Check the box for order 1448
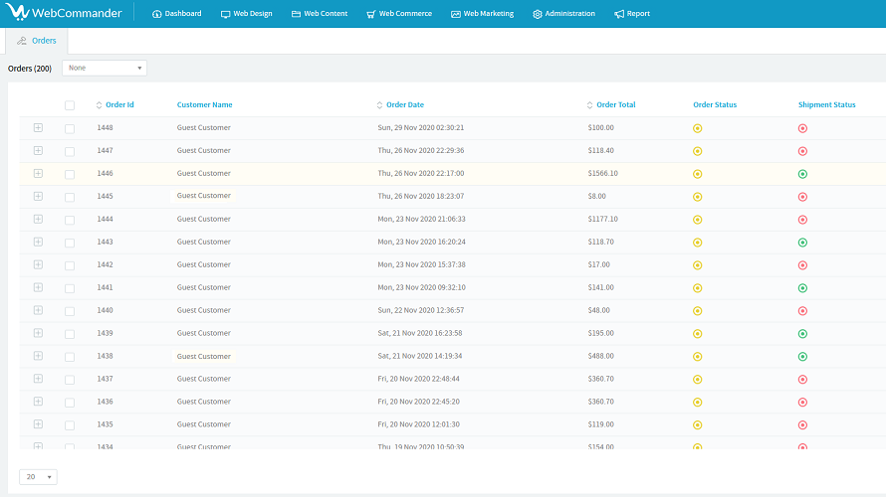886x497 pixels. tap(70, 128)
